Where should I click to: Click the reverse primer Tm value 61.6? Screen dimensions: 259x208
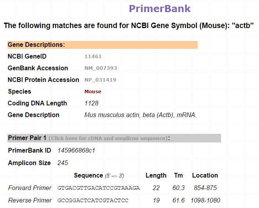pyautogui.click(x=179, y=201)
